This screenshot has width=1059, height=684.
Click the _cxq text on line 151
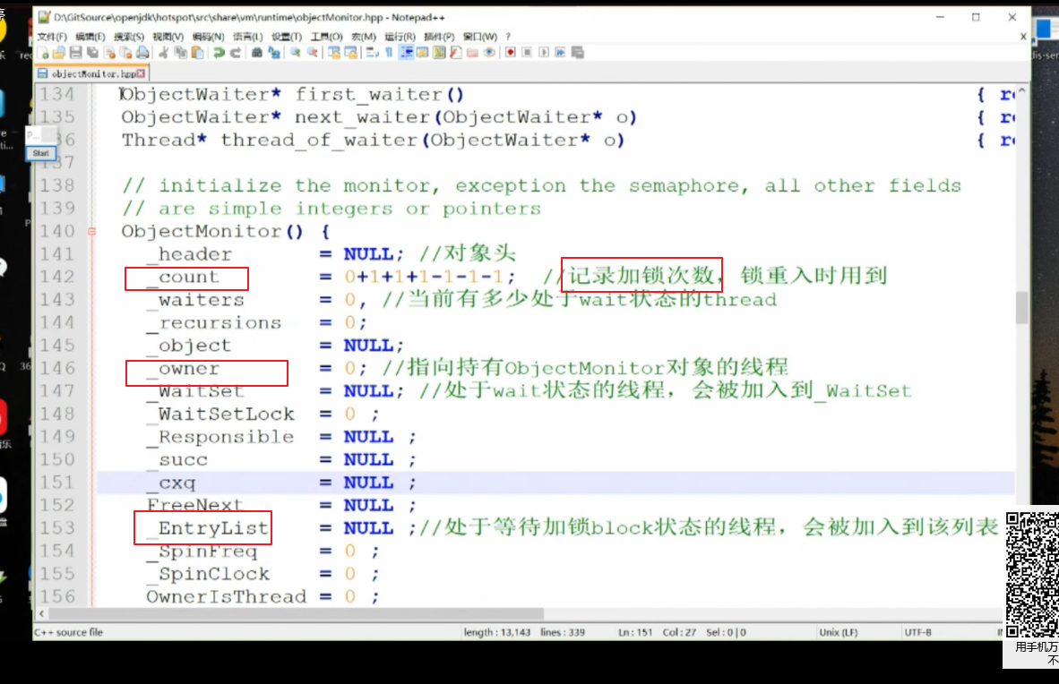pos(171,483)
